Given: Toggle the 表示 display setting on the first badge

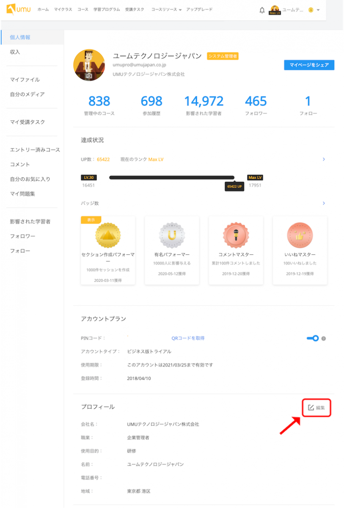Looking at the screenshot, I should (91, 221).
